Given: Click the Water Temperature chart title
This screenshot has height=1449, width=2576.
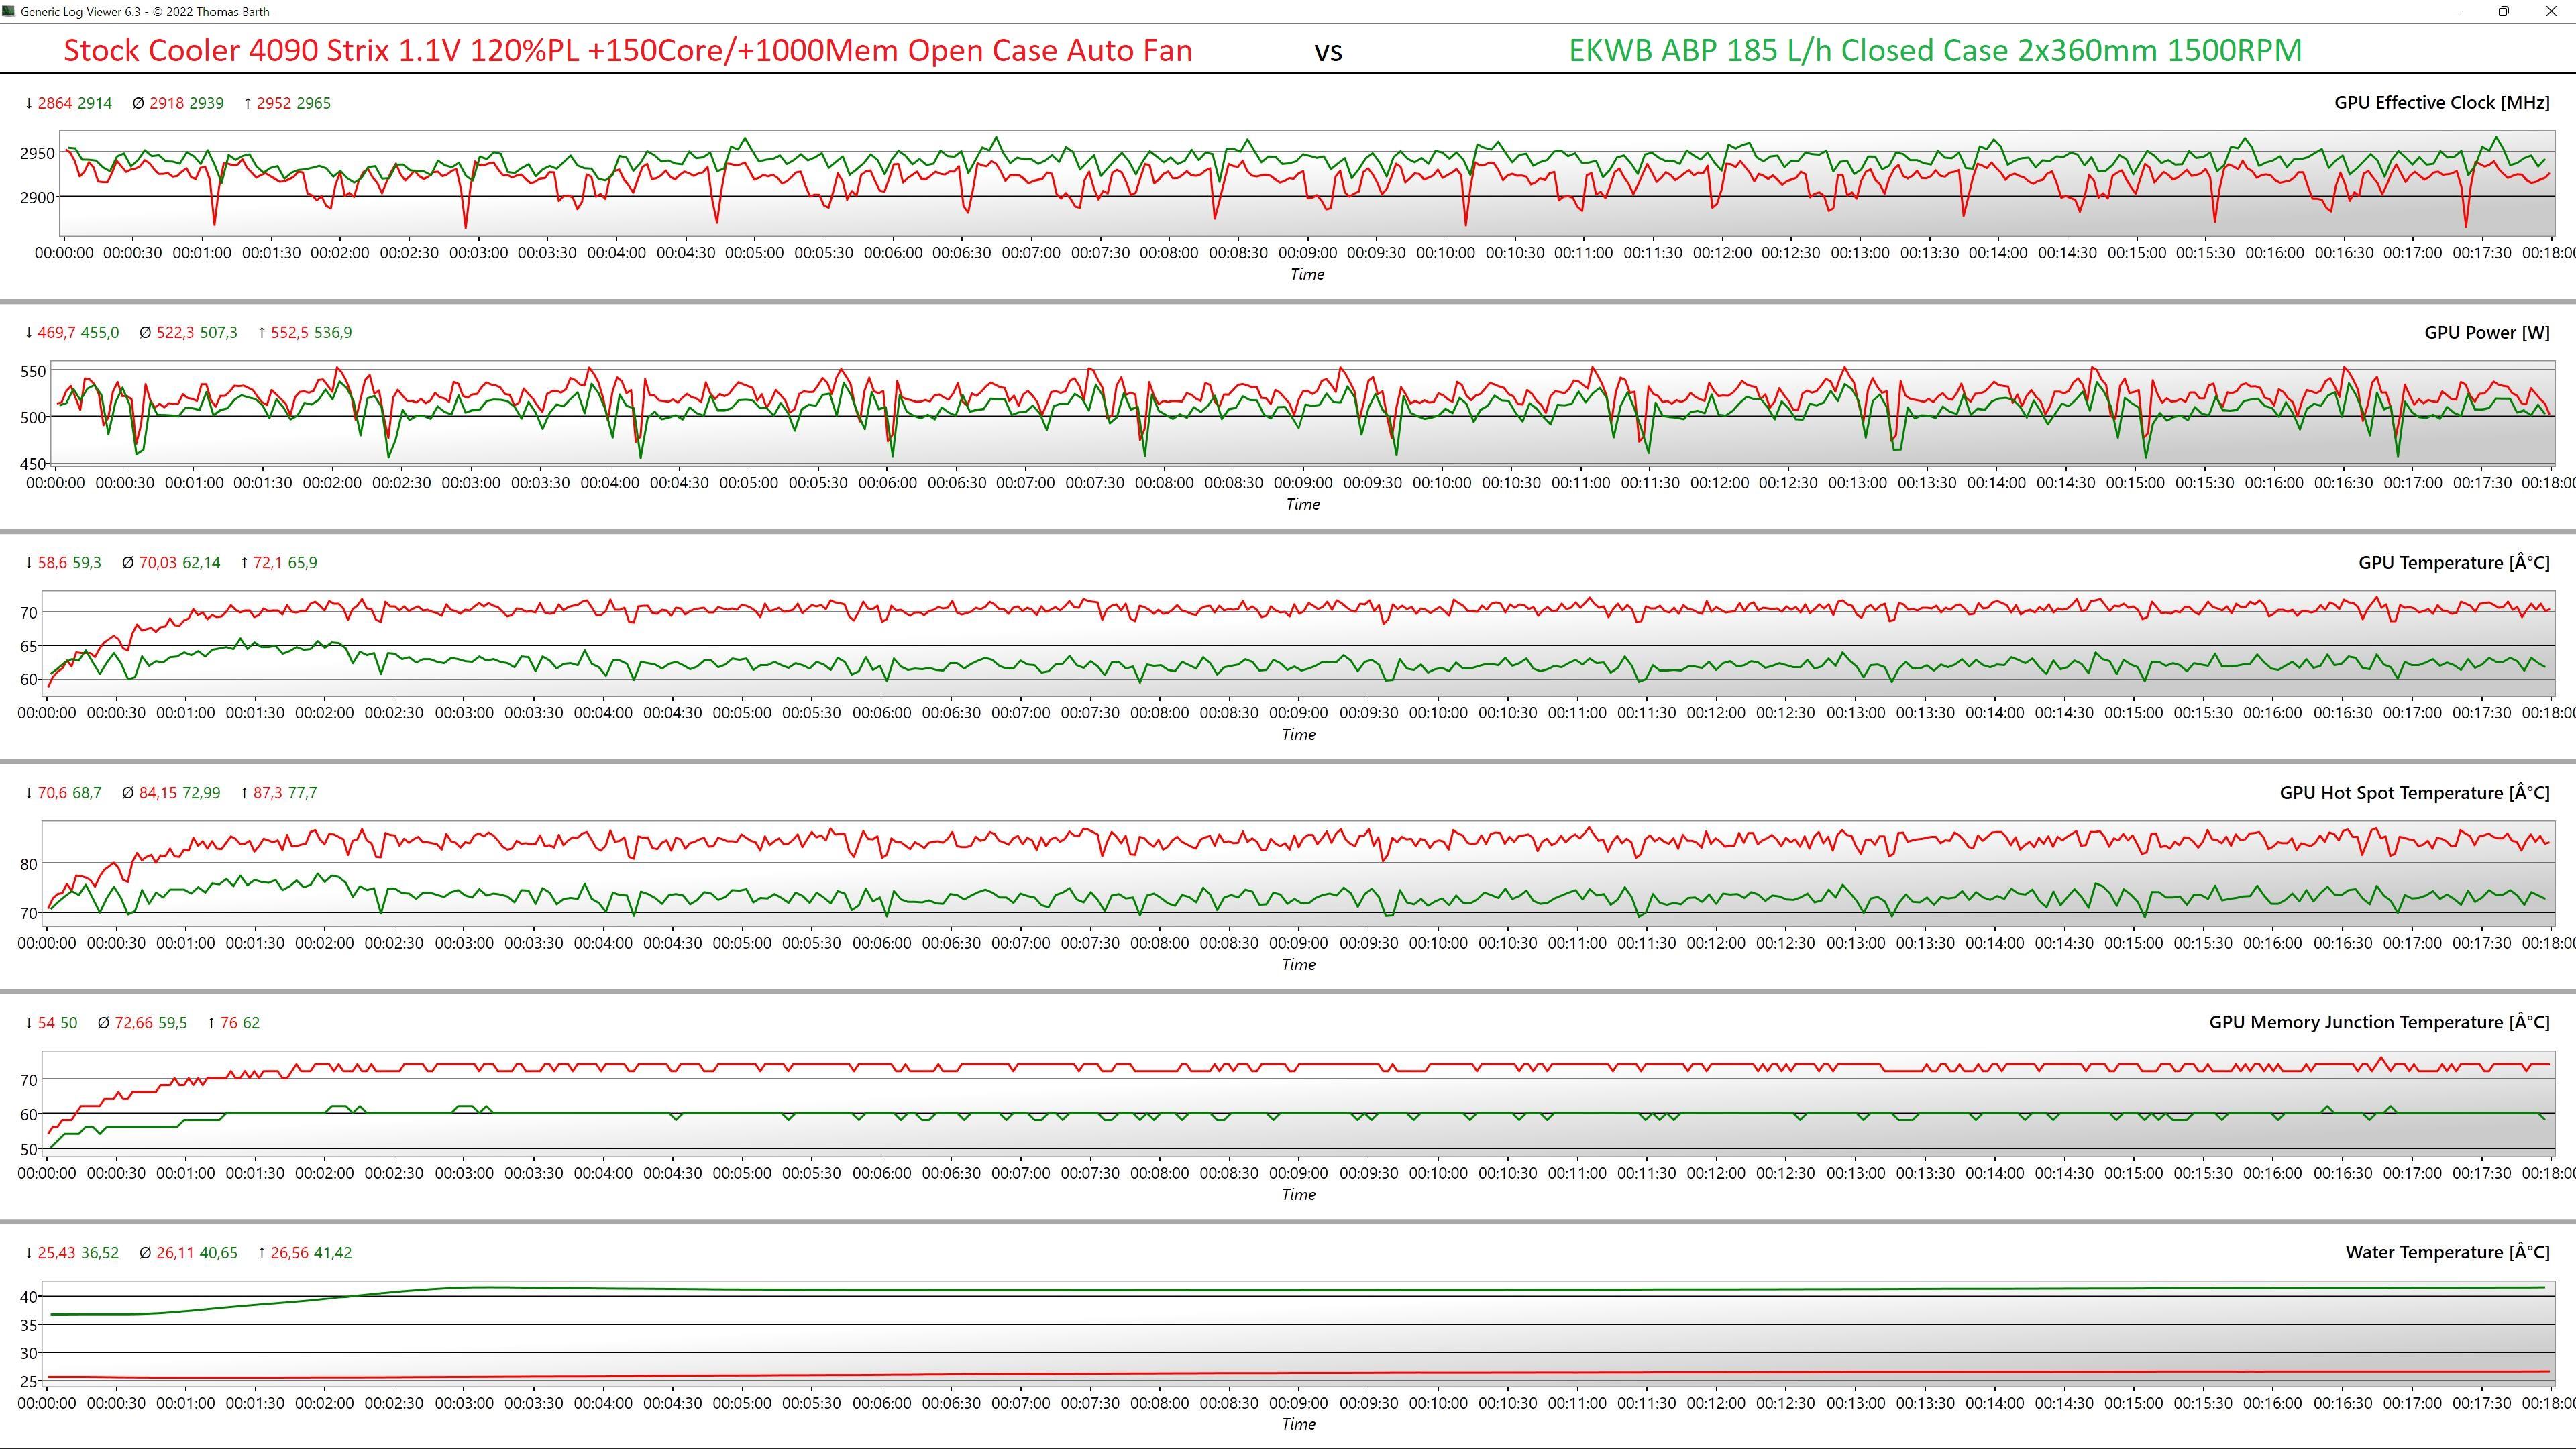Looking at the screenshot, I should 2447,1252.
